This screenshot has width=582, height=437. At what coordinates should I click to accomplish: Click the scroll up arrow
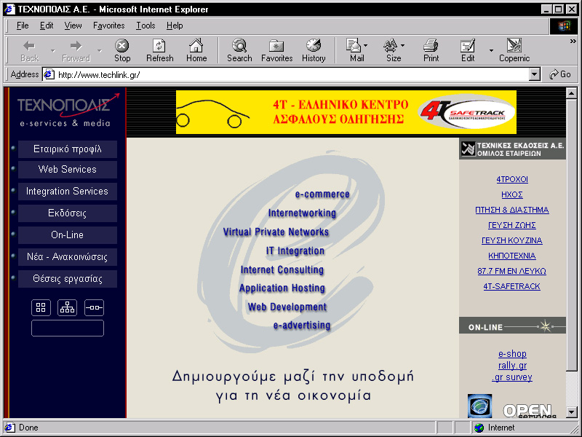[572, 93]
